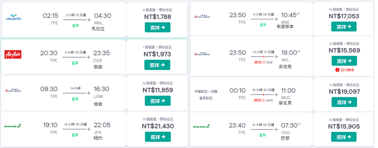Select the NT$11,859 London flight

tap(157, 101)
